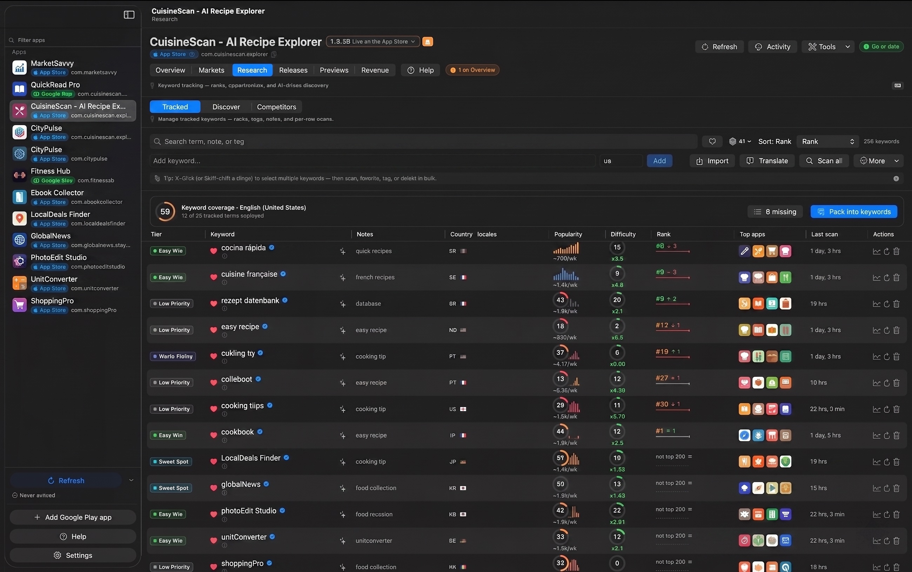
Task: Change Low Priority tier on colleboot
Action: pos(172,382)
